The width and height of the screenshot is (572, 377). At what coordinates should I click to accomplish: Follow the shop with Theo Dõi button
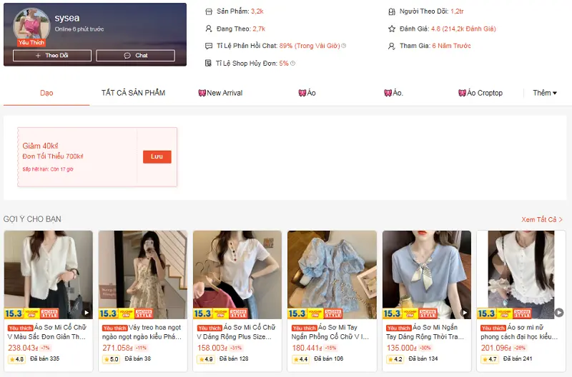[x=52, y=56]
